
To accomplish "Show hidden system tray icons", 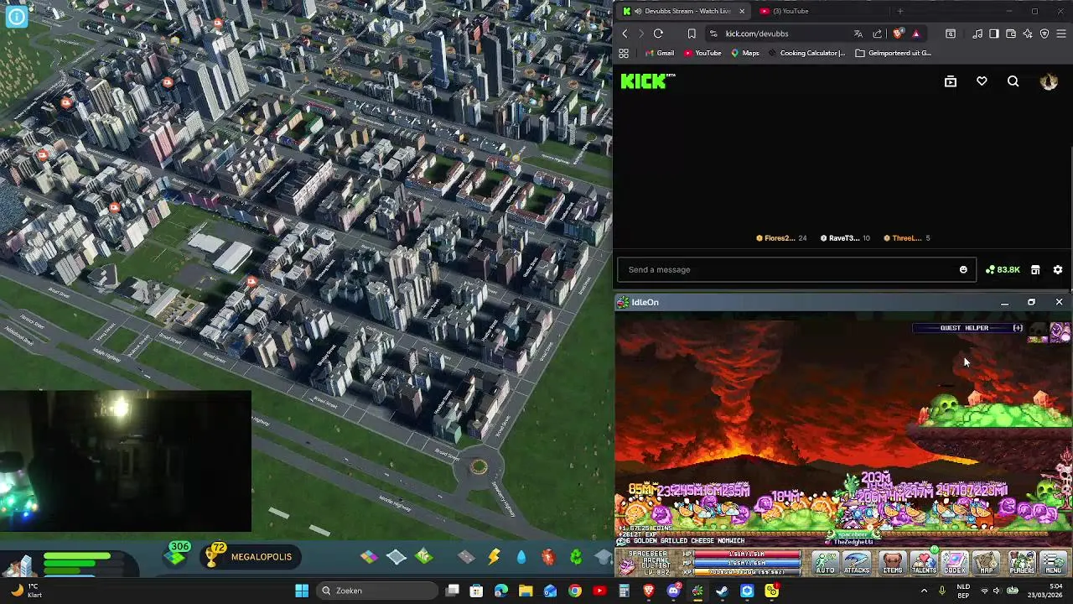I will [924, 591].
